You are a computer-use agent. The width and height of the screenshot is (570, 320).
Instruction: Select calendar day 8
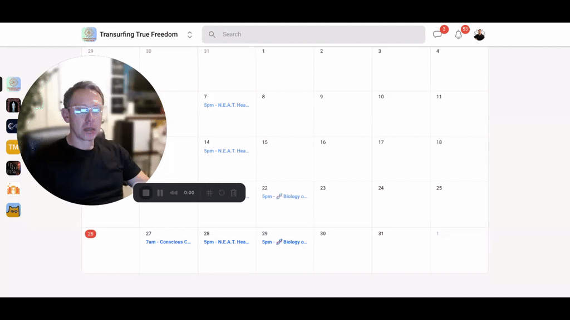click(x=263, y=97)
